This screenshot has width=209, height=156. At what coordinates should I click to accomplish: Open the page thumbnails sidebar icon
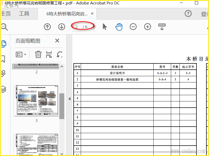(4, 44)
